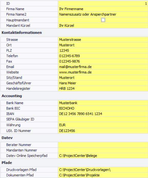This screenshot has height=178, width=148.
Task: Select the Telefon number field
Action: click(x=103, y=56)
